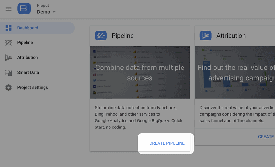Open Project settings from sidebar
This screenshot has width=275, height=167.
tap(32, 88)
